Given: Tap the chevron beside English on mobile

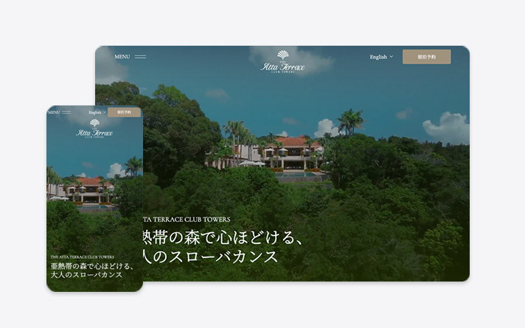Looking at the screenshot, I should tap(105, 113).
